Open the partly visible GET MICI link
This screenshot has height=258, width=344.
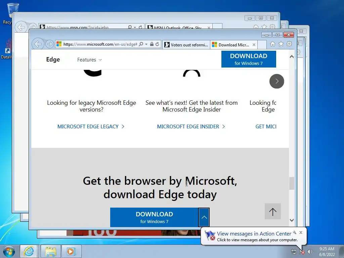point(266,127)
